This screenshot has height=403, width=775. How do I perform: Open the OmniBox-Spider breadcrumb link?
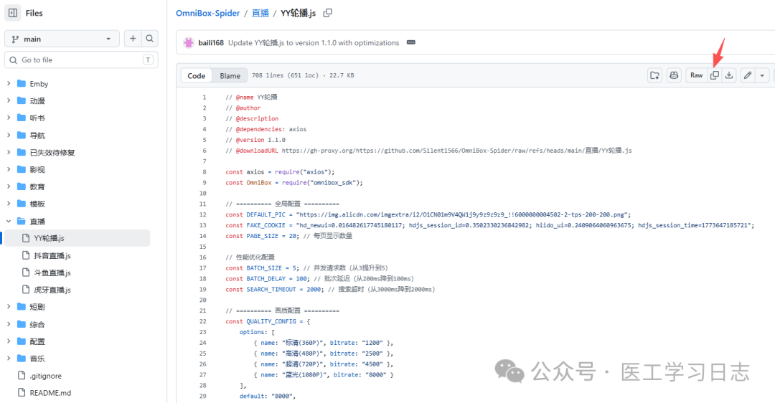(209, 13)
